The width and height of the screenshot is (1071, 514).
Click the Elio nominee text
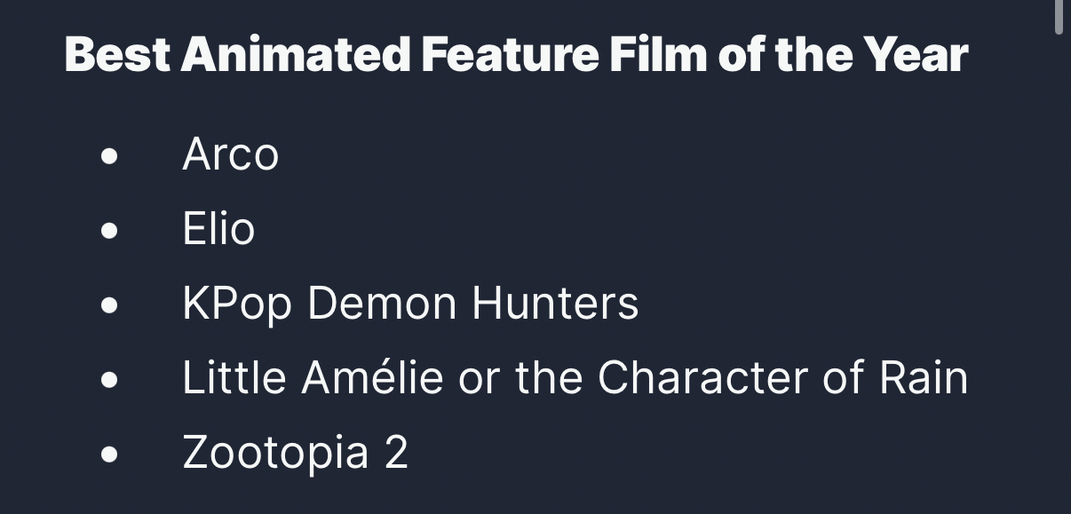coord(218,229)
